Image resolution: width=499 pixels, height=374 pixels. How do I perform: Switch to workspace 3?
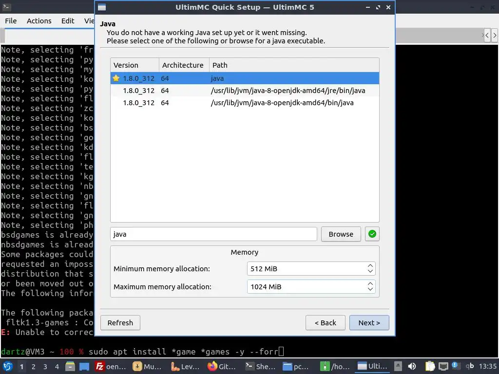[45, 367]
